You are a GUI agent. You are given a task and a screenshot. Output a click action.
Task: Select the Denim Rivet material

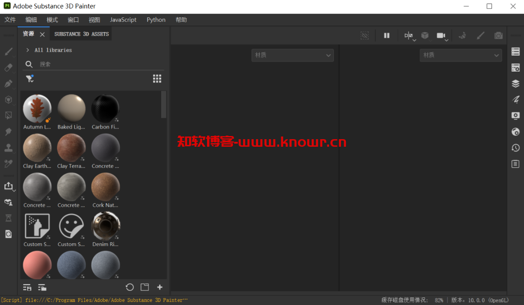click(x=105, y=226)
